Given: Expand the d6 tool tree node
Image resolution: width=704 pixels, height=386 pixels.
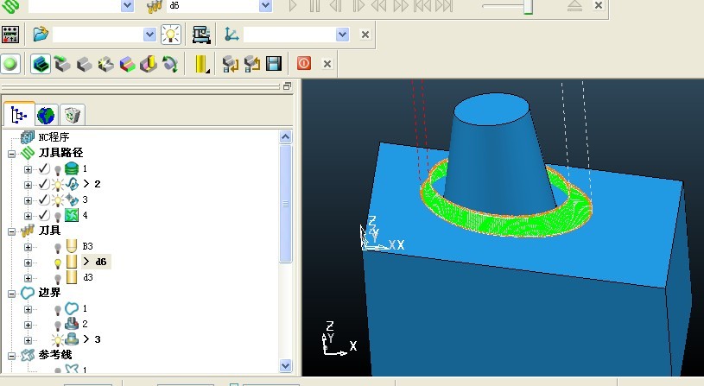Looking at the screenshot, I should (28, 263).
